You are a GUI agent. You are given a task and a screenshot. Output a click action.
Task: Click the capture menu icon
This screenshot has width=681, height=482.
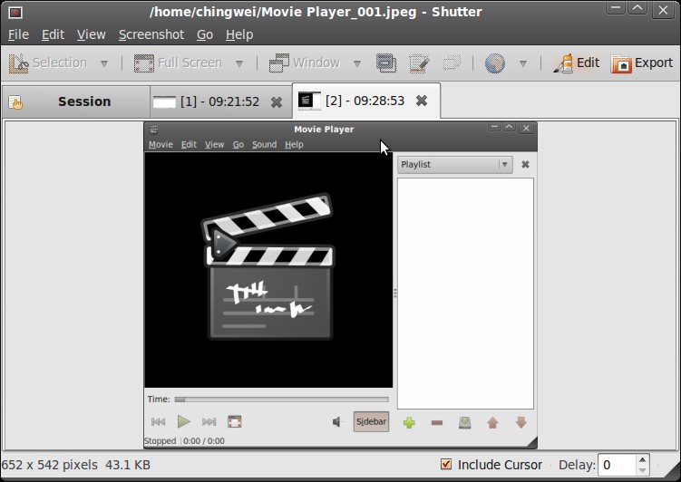click(419, 63)
